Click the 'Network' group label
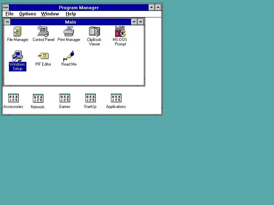 pyautogui.click(x=38, y=107)
